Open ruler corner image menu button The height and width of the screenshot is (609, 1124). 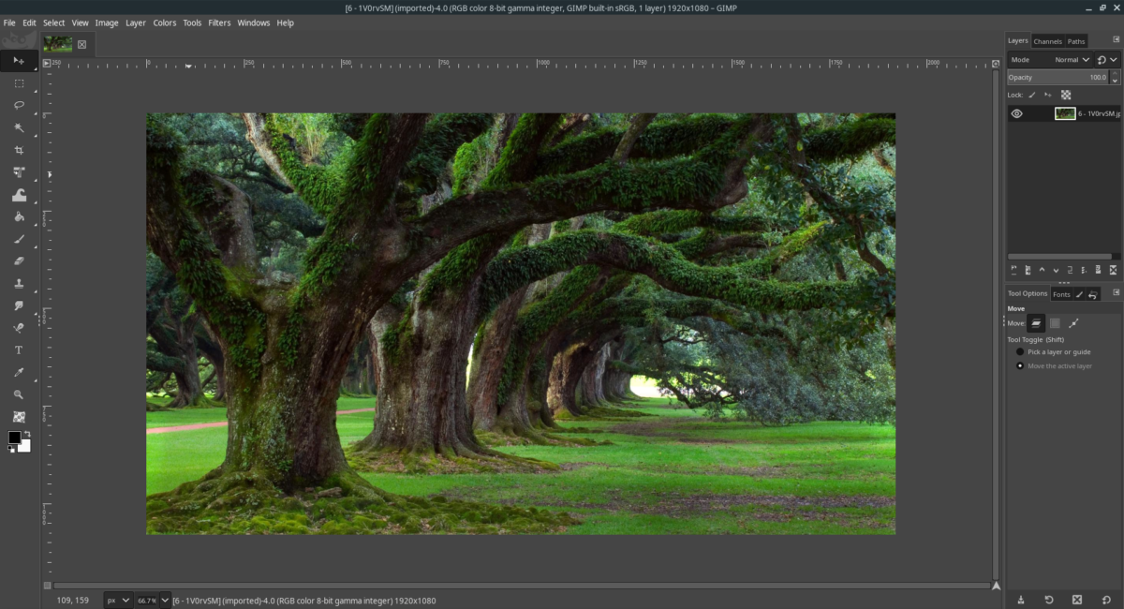point(47,64)
